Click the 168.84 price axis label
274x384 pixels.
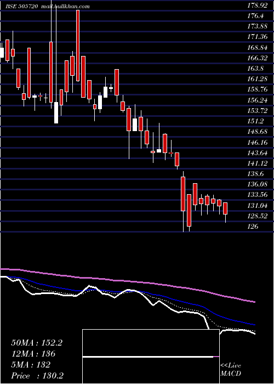pyautogui.click(x=258, y=48)
